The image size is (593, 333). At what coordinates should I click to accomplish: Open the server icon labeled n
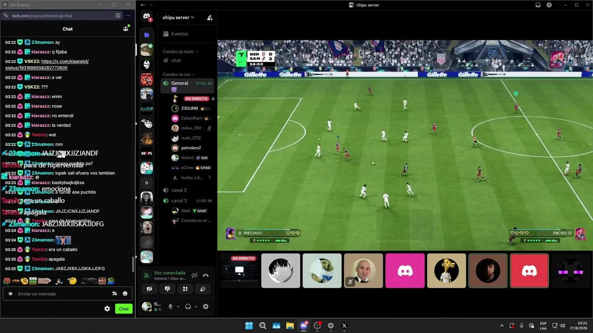point(147,183)
